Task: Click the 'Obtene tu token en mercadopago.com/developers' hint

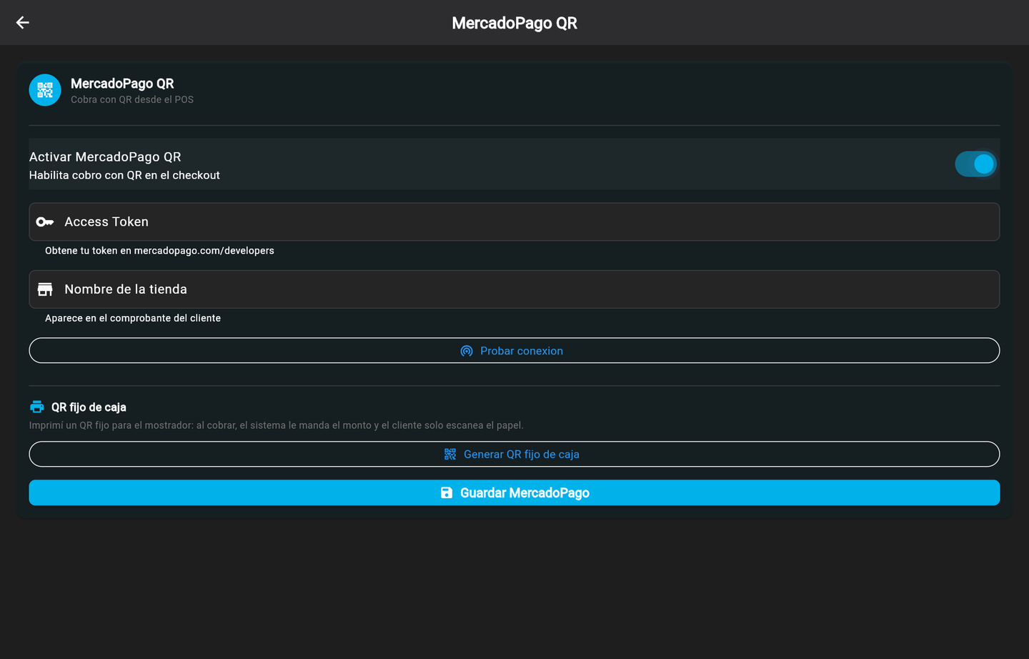Action: click(x=159, y=251)
